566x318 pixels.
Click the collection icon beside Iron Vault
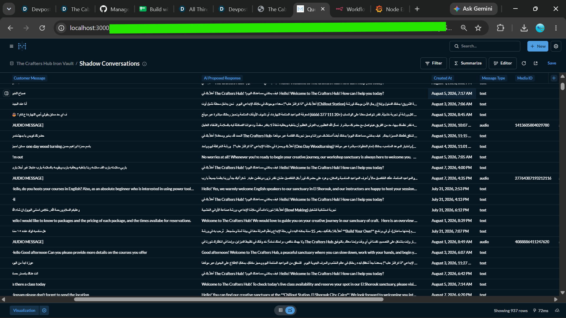[x=12, y=63]
